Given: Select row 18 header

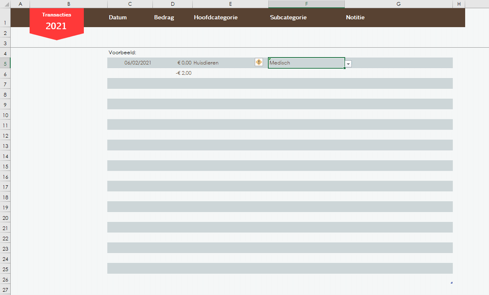Looking at the screenshot, I should 5,197.
